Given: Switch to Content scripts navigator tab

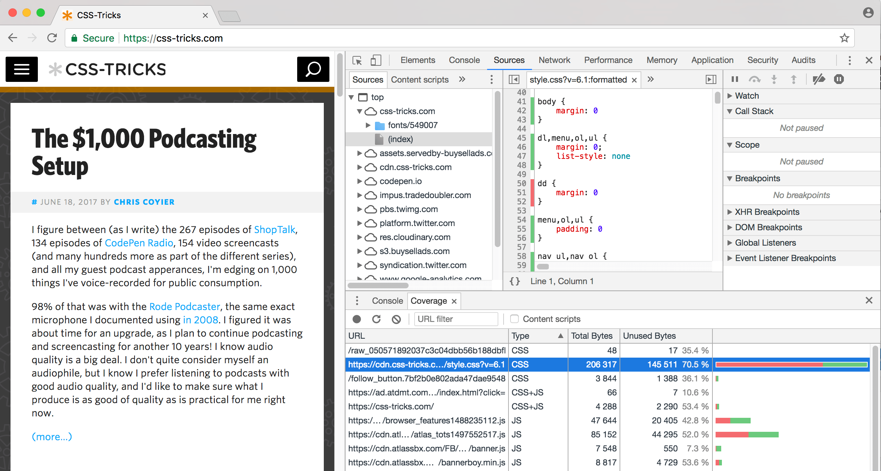Looking at the screenshot, I should click(420, 80).
